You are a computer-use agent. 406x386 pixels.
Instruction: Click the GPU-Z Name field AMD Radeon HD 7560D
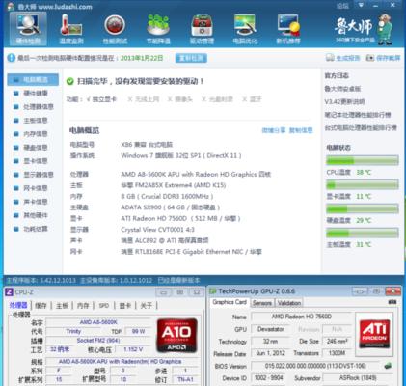[301, 317]
